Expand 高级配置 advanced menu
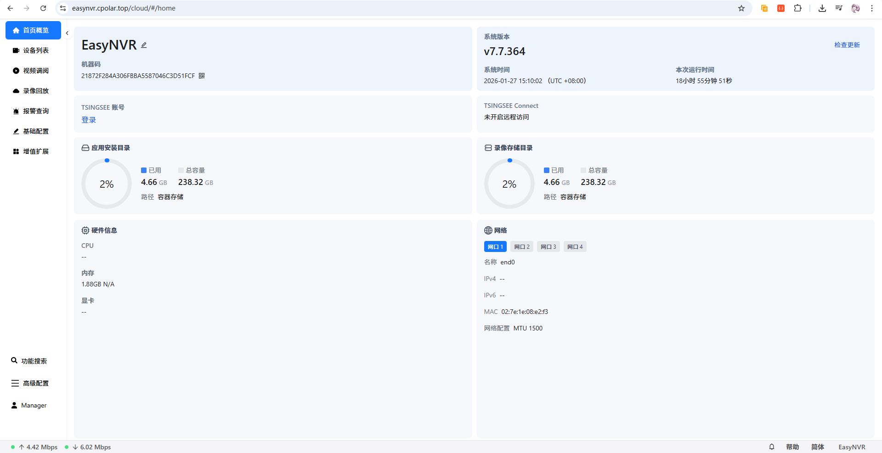This screenshot has height=453, width=882. (x=30, y=383)
